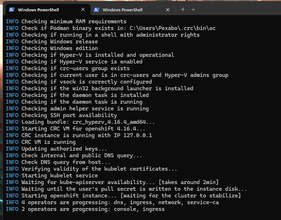Click 'Check internal and public DNS query...'
This screenshot has width=281, height=220.
click(x=74, y=155)
